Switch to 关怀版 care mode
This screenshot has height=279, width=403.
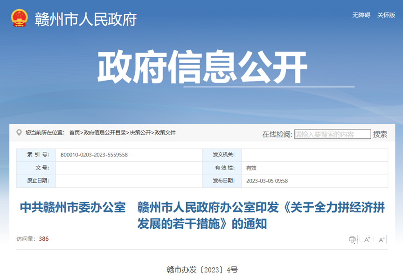coord(386,15)
